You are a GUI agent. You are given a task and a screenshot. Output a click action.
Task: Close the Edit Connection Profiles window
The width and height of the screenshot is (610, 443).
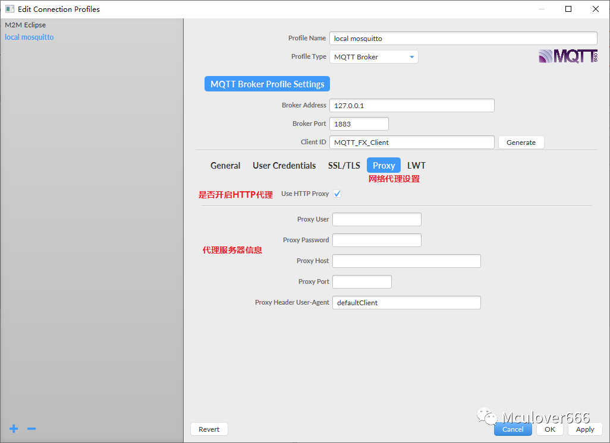[x=596, y=9]
